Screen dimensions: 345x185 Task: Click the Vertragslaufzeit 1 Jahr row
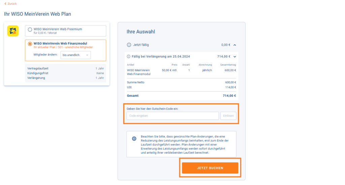tap(66, 69)
